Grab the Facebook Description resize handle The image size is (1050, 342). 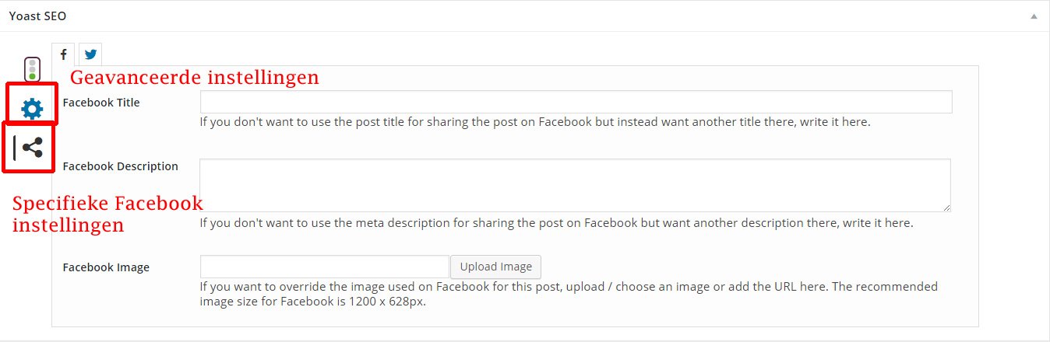pos(946,208)
